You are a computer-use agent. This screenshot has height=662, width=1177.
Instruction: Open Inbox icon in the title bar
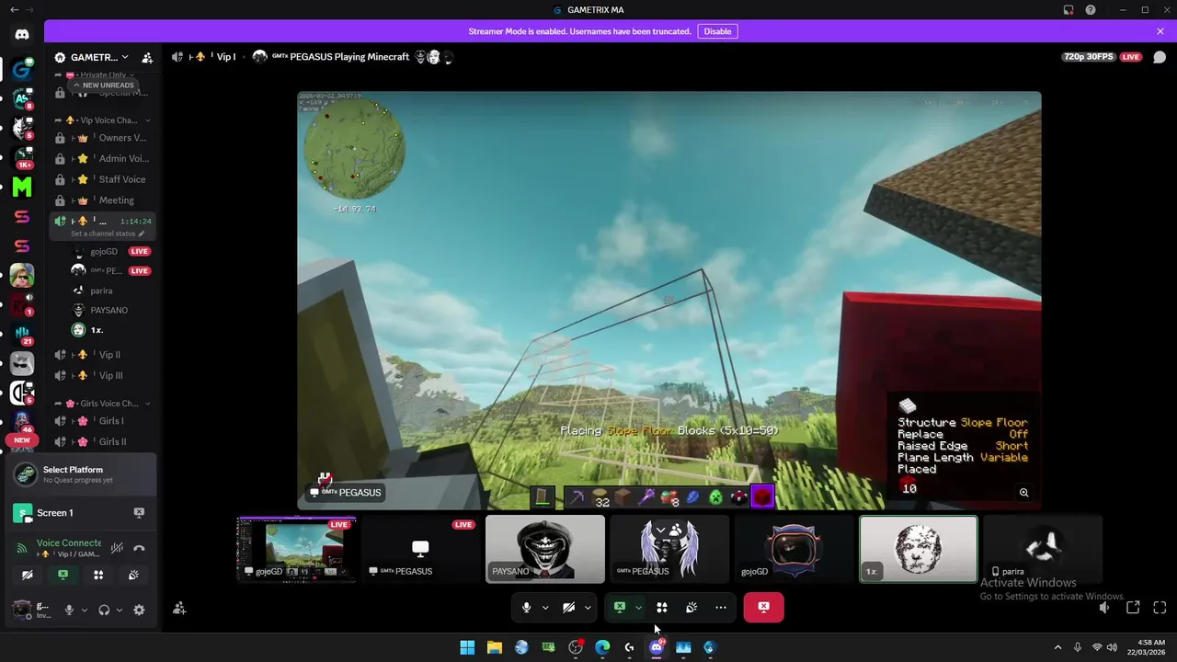point(1068,10)
